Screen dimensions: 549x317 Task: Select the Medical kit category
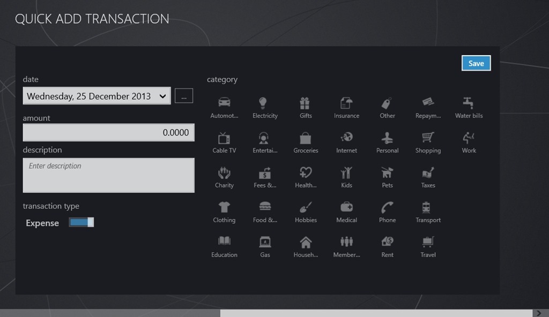point(347,207)
